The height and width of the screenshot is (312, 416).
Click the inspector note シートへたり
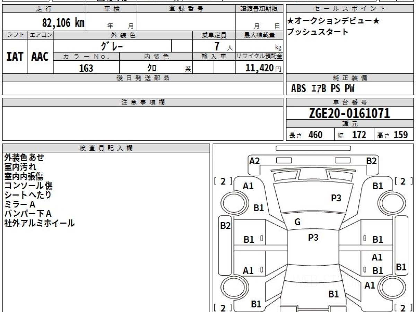(x=28, y=195)
